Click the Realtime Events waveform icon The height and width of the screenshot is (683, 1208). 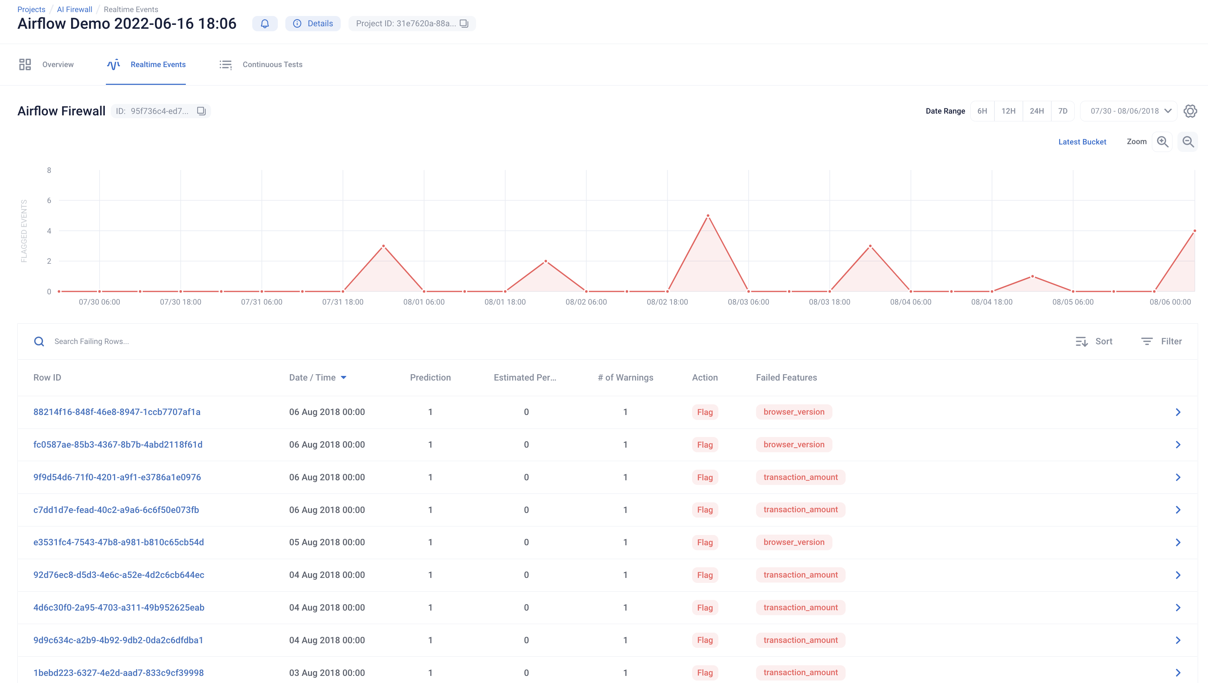coord(113,64)
